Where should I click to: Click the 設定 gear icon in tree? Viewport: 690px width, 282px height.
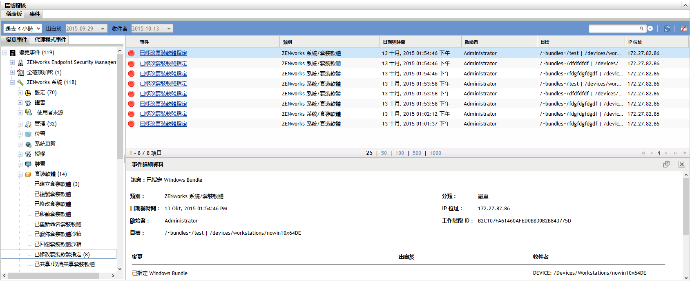[28, 93]
